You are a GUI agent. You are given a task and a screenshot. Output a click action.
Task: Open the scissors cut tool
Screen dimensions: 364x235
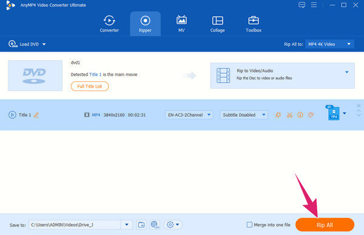click(289, 115)
